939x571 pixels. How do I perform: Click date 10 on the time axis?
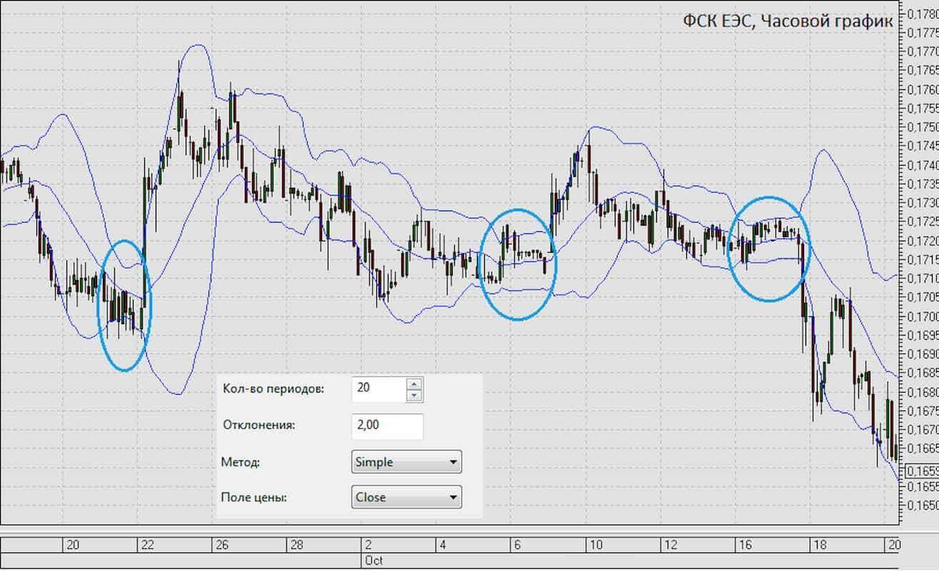[x=594, y=545]
